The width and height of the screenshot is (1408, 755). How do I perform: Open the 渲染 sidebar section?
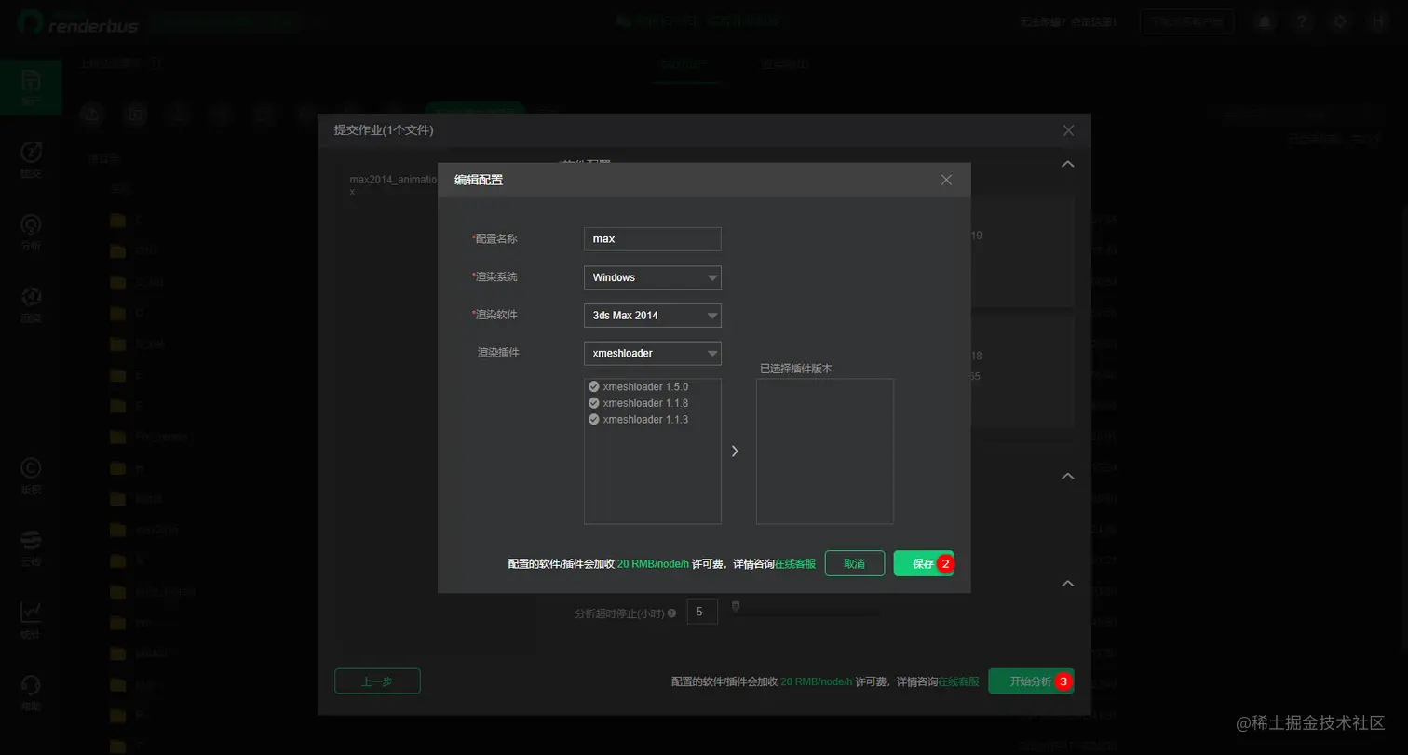[x=31, y=304]
